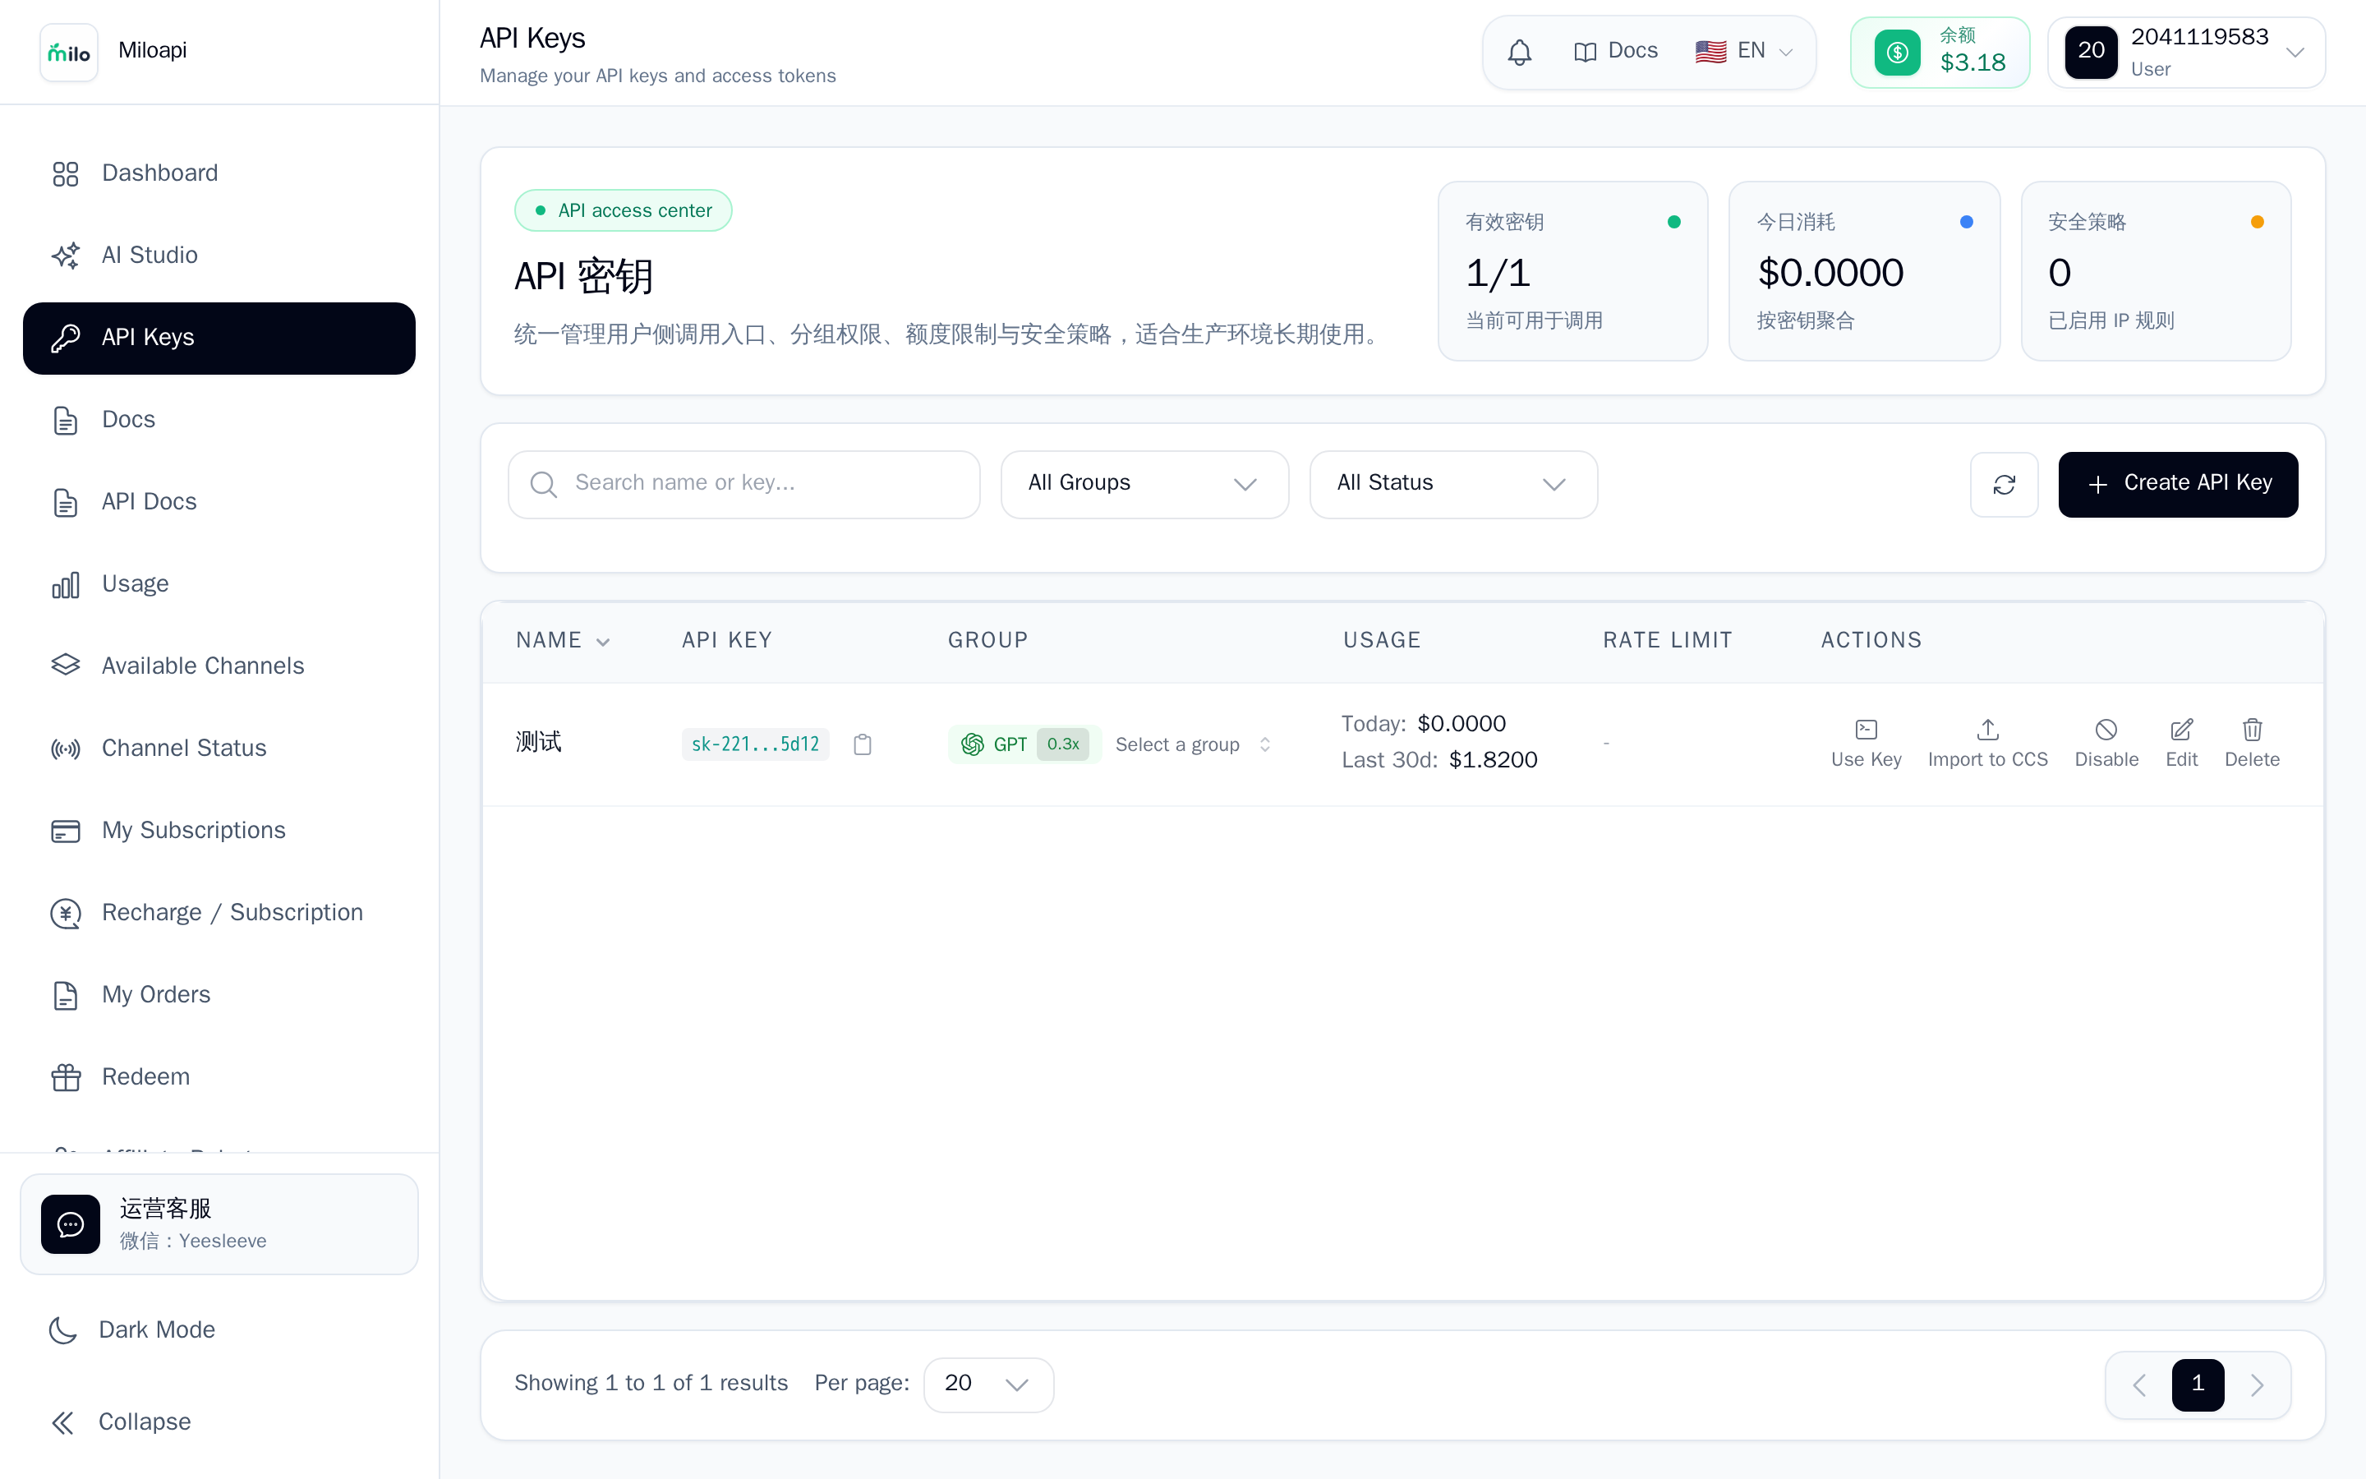Go to the previous results page

click(2139, 1385)
